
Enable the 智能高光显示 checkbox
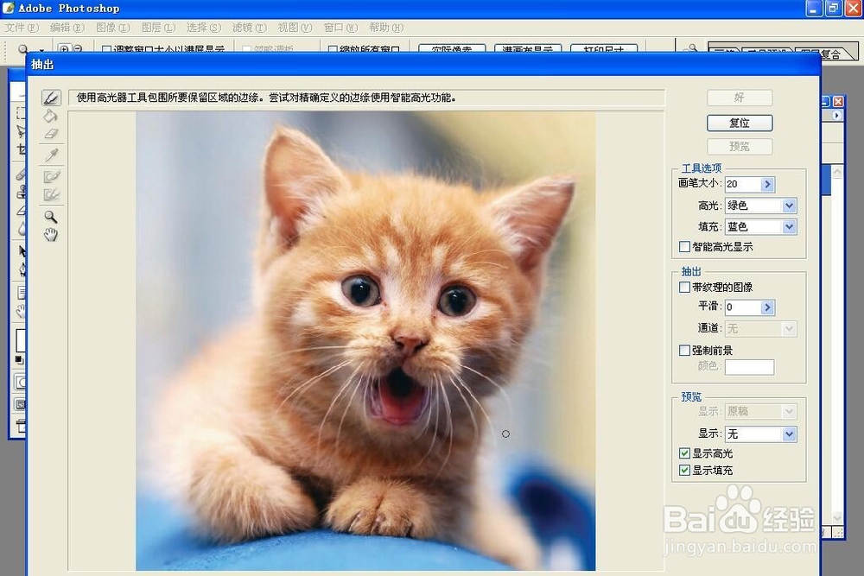coord(683,247)
